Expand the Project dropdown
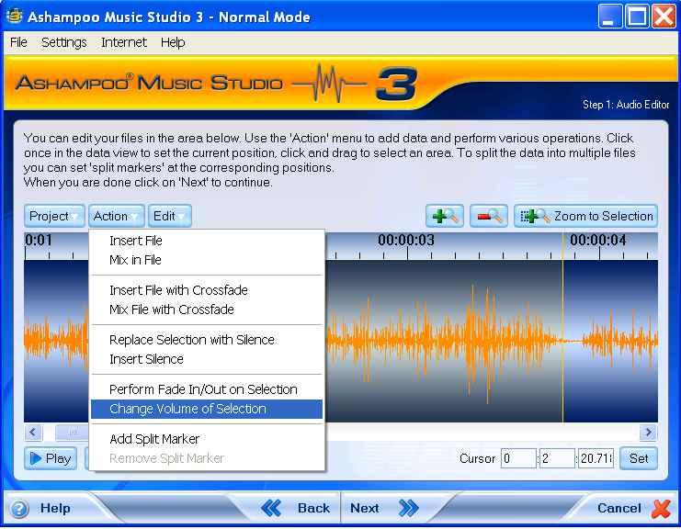 pos(54,217)
